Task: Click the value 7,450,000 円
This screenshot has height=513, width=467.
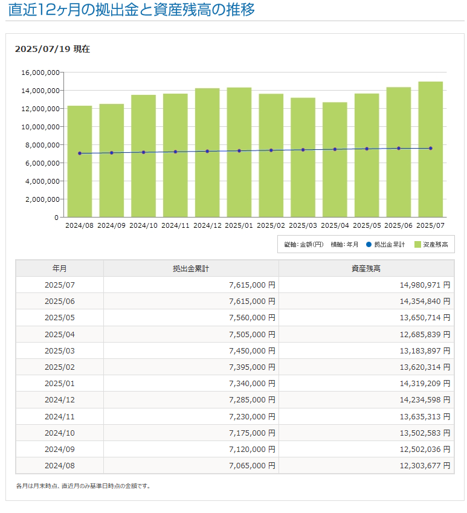Action: (x=252, y=350)
